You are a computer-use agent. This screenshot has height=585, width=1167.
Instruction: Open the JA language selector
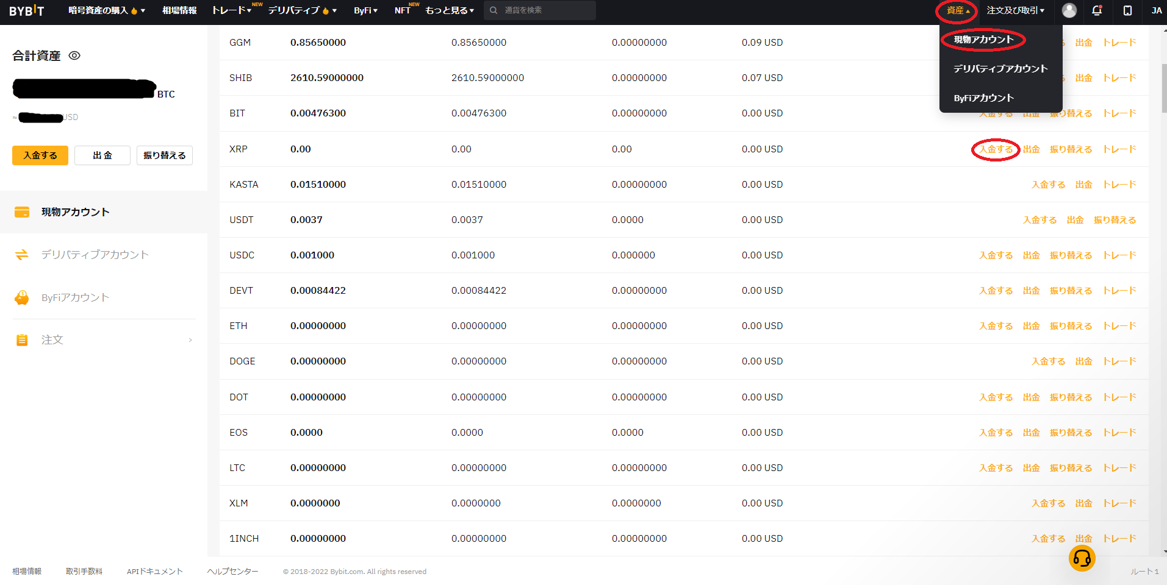pyautogui.click(x=1157, y=10)
